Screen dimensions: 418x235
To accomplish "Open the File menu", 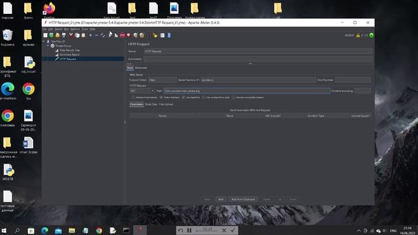I will click(45, 29).
